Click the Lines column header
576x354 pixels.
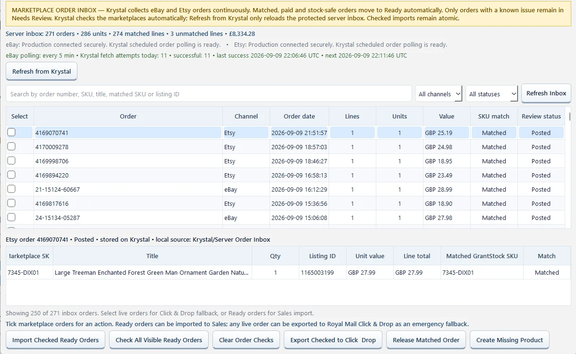coord(352,116)
